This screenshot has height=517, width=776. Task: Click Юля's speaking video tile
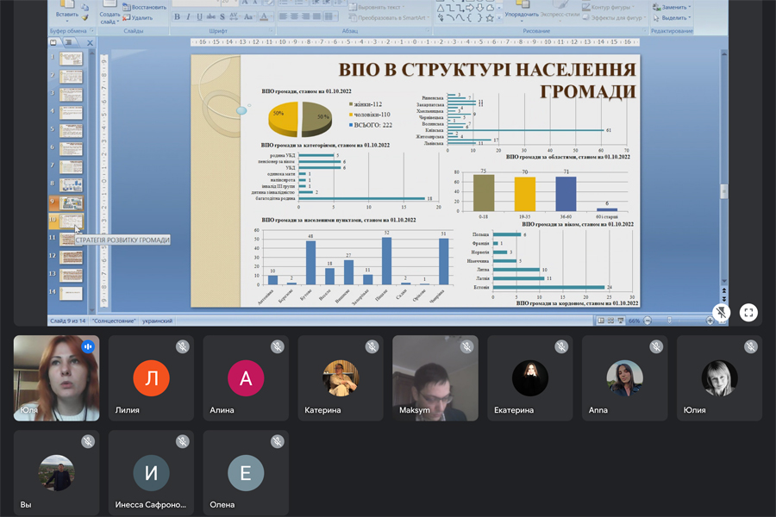56,378
